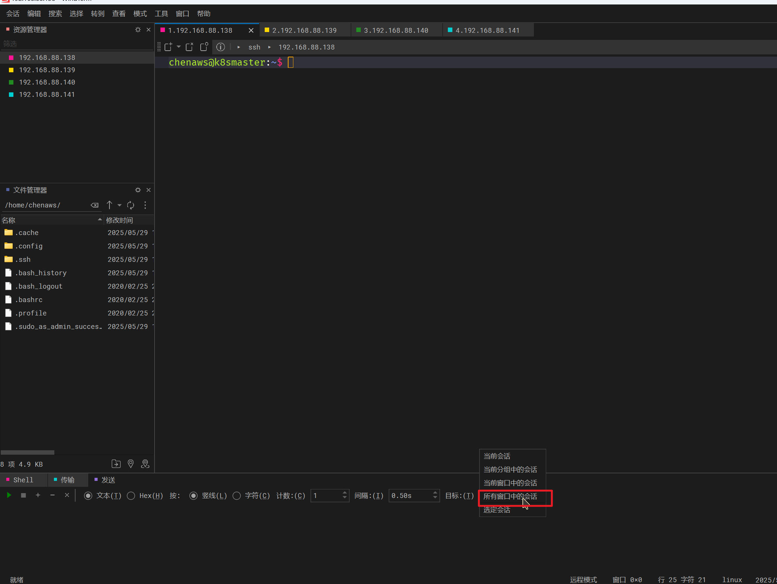
Task: Click the green play send button
Action: pyautogui.click(x=9, y=495)
